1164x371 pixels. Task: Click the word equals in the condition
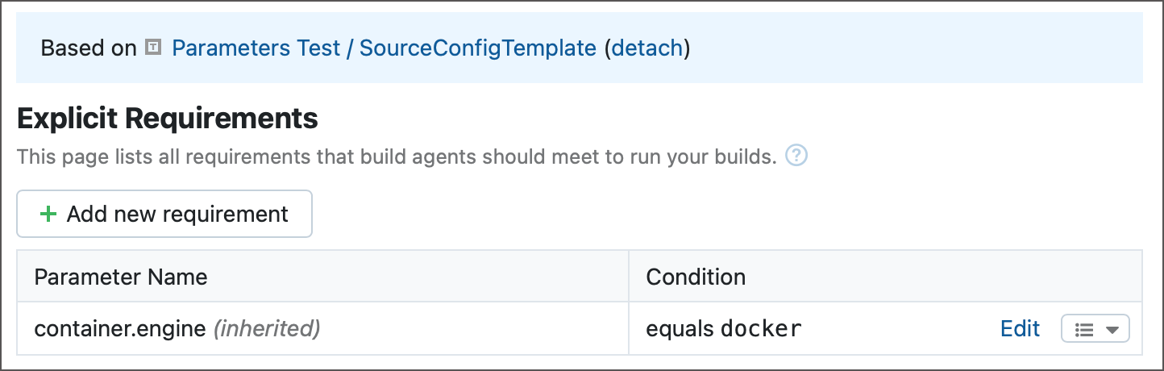point(680,328)
